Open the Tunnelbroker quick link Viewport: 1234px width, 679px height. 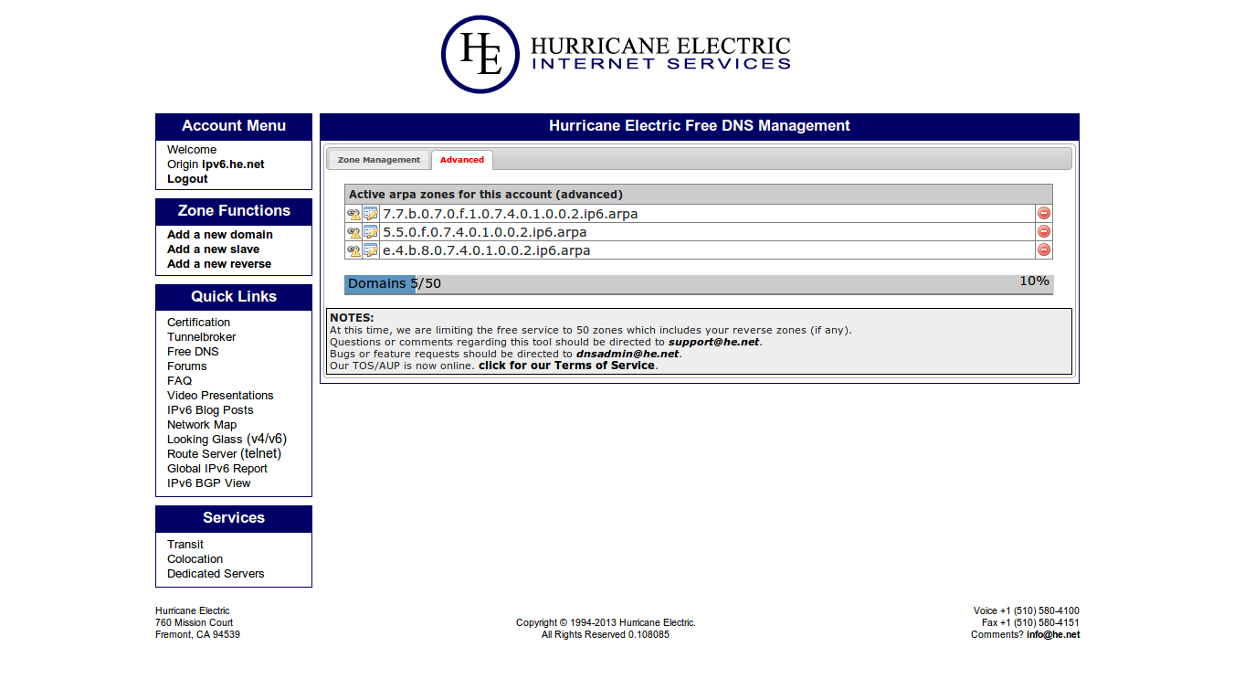202,337
